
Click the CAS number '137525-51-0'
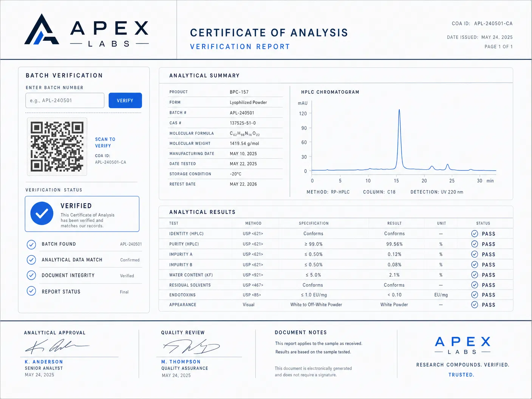(243, 123)
